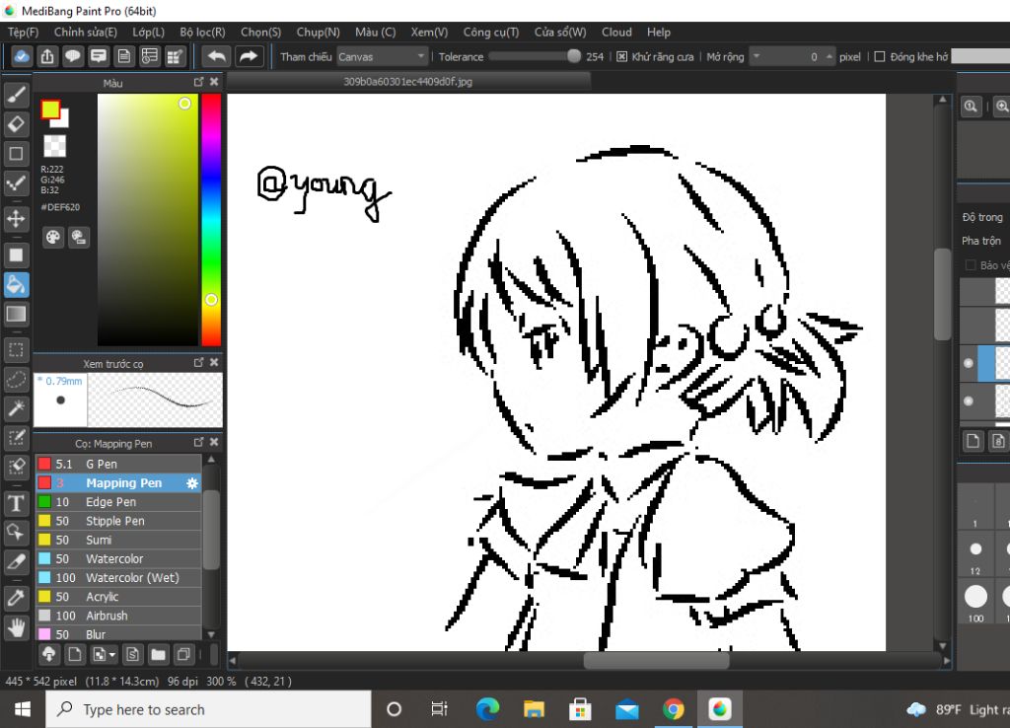Click the brush folder icon
Image resolution: width=1010 pixels, height=728 pixels.
click(158, 655)
